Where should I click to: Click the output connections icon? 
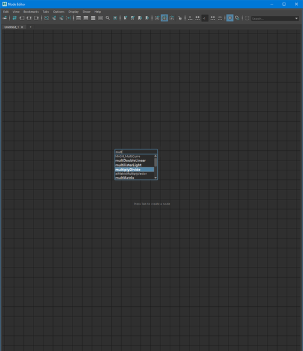point(37,18)
